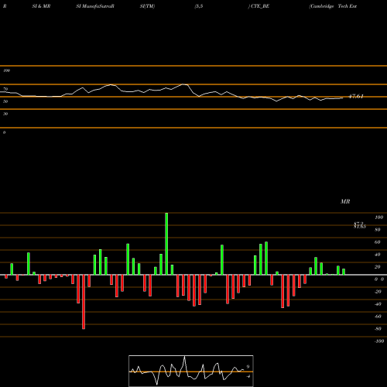
Task: Click the 'Cambridge Tech Ent' company name
Action: [x=333, y=6]
